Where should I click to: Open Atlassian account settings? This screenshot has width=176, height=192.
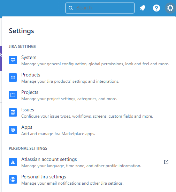point(89,162)
